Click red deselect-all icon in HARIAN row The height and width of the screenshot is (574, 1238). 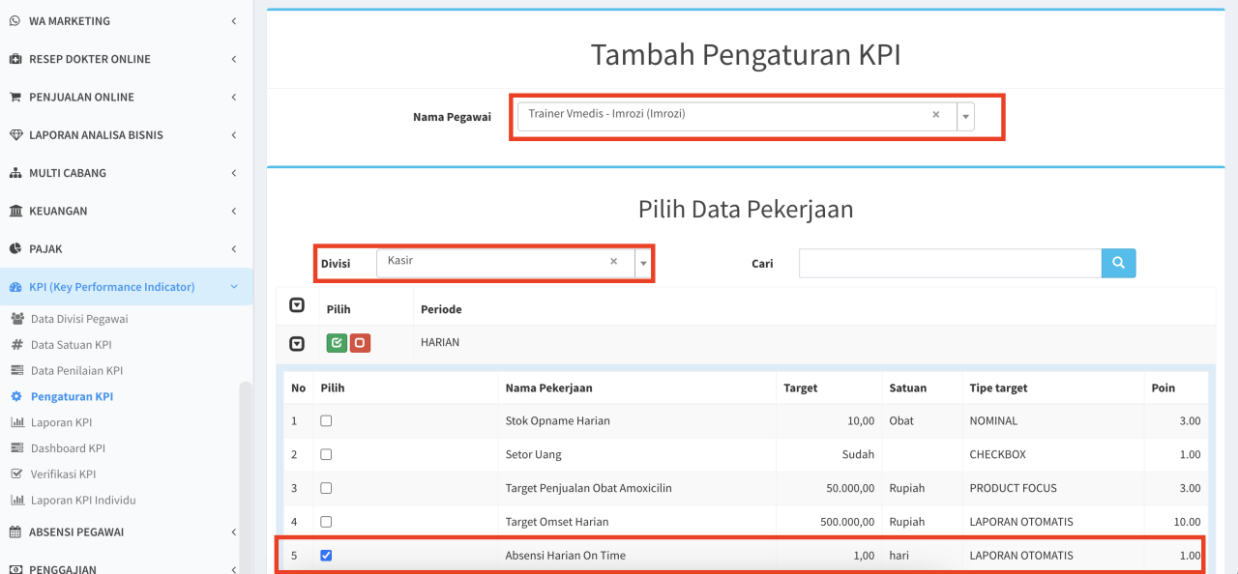click(x=360, y=343)
